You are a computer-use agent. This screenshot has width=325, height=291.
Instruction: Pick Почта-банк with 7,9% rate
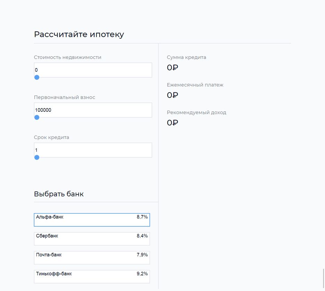tap(92, 257)
